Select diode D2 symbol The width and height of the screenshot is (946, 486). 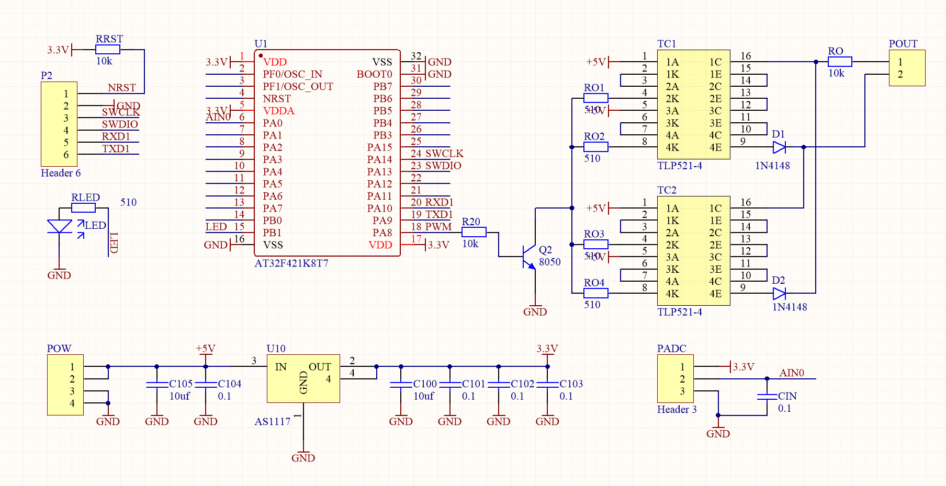point(779,294)
